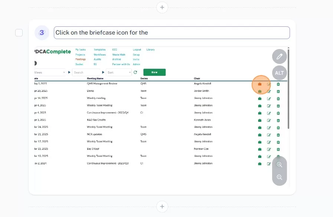This screenshot has width=333, height=217.
Task: Toggle the checkbox beside step 3
Action: (x=19, y=33)
